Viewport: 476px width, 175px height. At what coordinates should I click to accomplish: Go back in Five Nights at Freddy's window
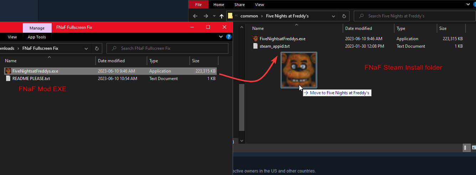tap(195, 16)
